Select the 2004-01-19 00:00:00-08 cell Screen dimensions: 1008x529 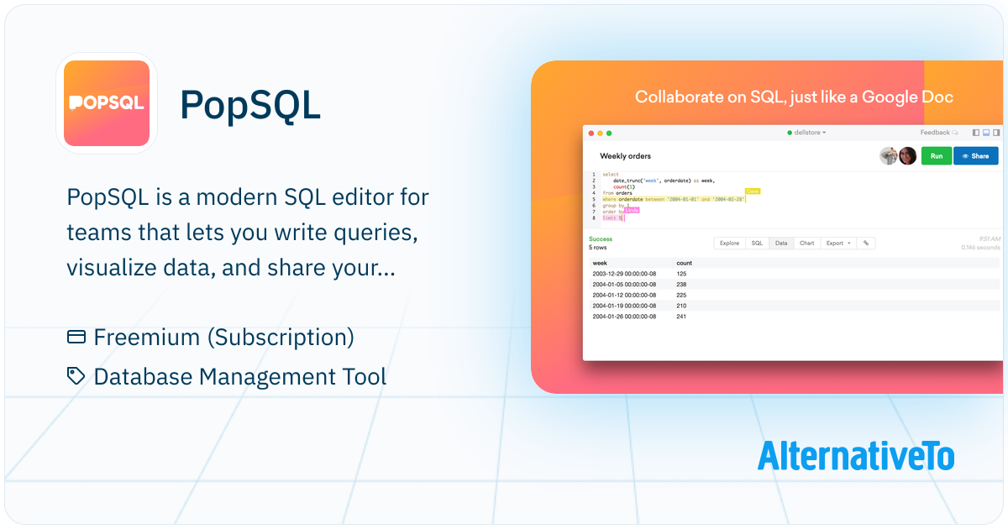click(x=624, y=306)
